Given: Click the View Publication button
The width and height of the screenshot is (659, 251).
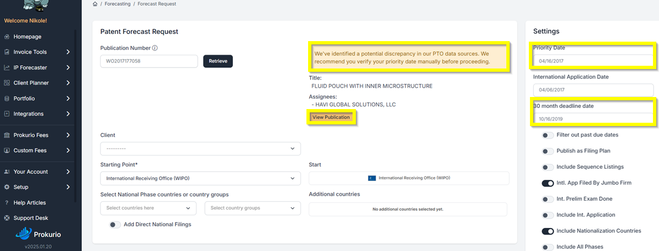Looking at the screenshot, I should point(331,117).
